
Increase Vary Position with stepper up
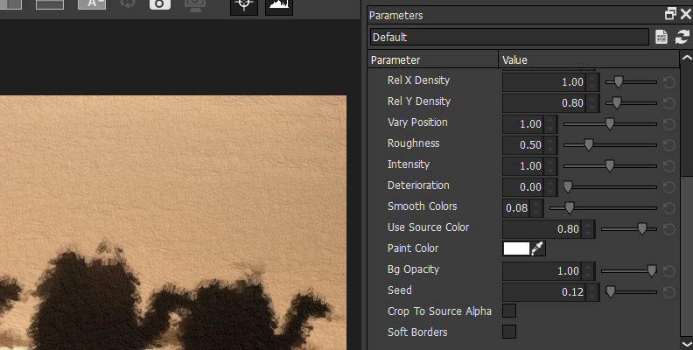[x=550, y=120]
